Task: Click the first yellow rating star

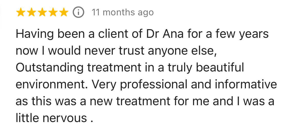Action: pos(21,12)
